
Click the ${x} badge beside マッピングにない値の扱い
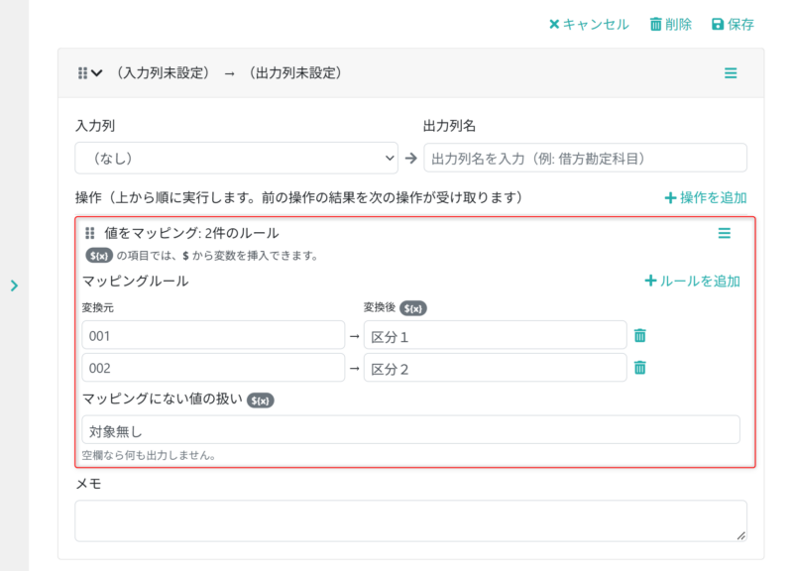(x=261, y=400)
